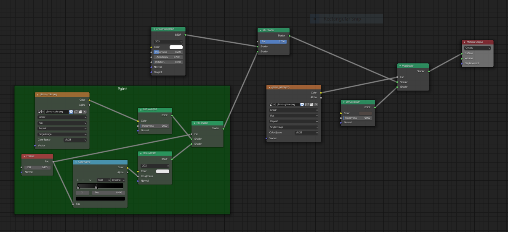
Task: Collapse the Anisotropic BSDF node
Action: pyautogui.click(x=154, y=29)
